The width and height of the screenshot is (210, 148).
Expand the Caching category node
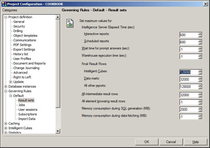[x=6, y=123]
